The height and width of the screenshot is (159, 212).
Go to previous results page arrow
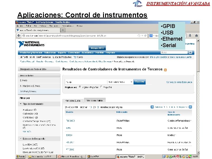[x=152, y=107]
